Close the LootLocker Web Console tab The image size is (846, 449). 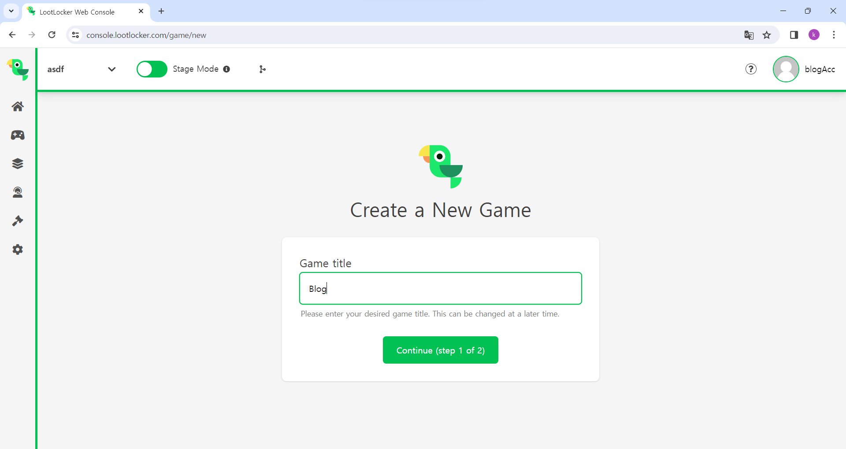tap(141, 11)
